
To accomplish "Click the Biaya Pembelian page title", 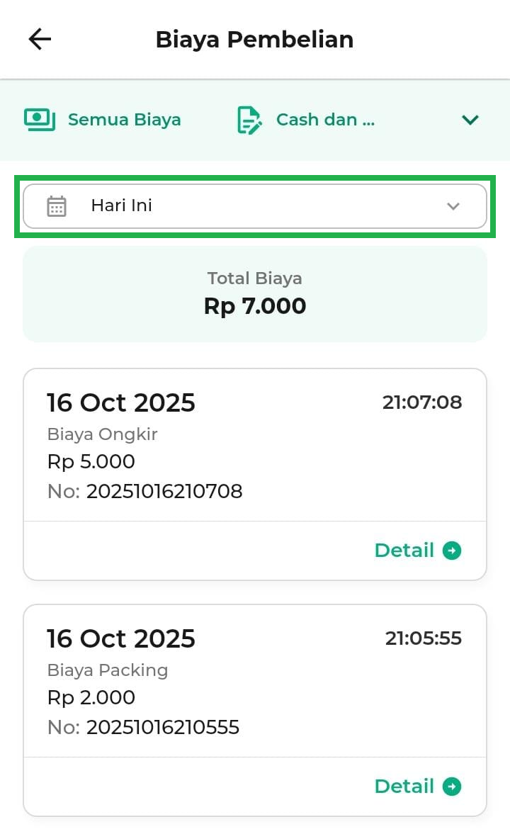I will pyautogui.click(x=254, y=40).
